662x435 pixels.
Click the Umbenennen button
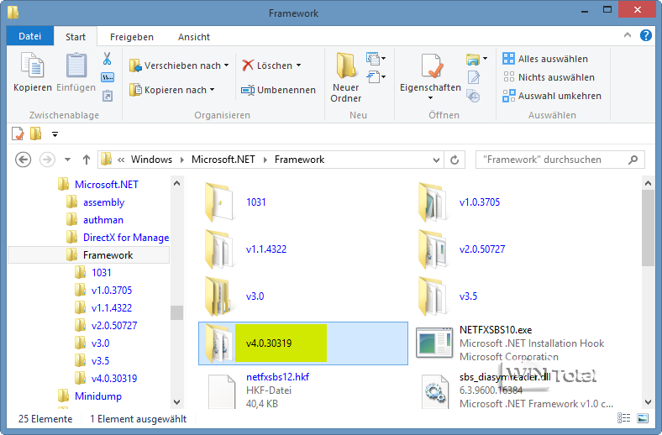point(278,90)
